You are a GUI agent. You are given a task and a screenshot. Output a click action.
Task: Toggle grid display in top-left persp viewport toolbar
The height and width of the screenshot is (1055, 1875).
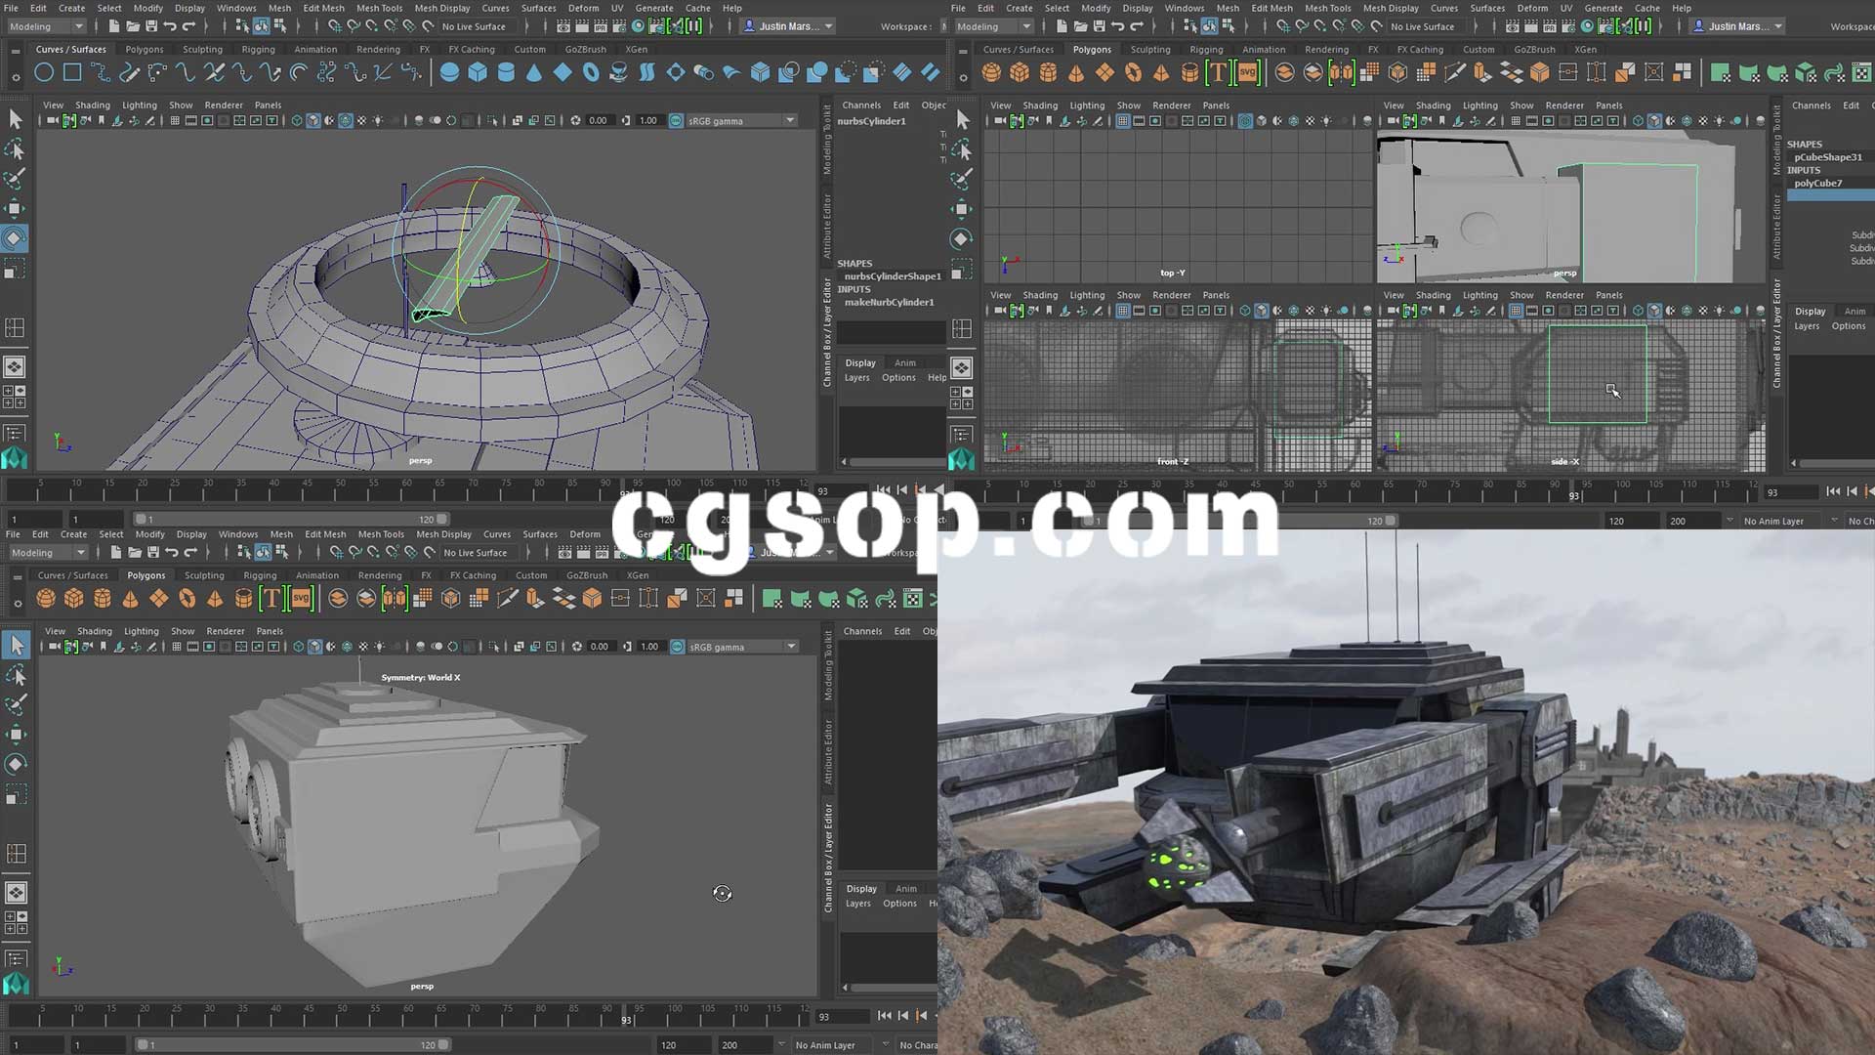click(175, 121)
